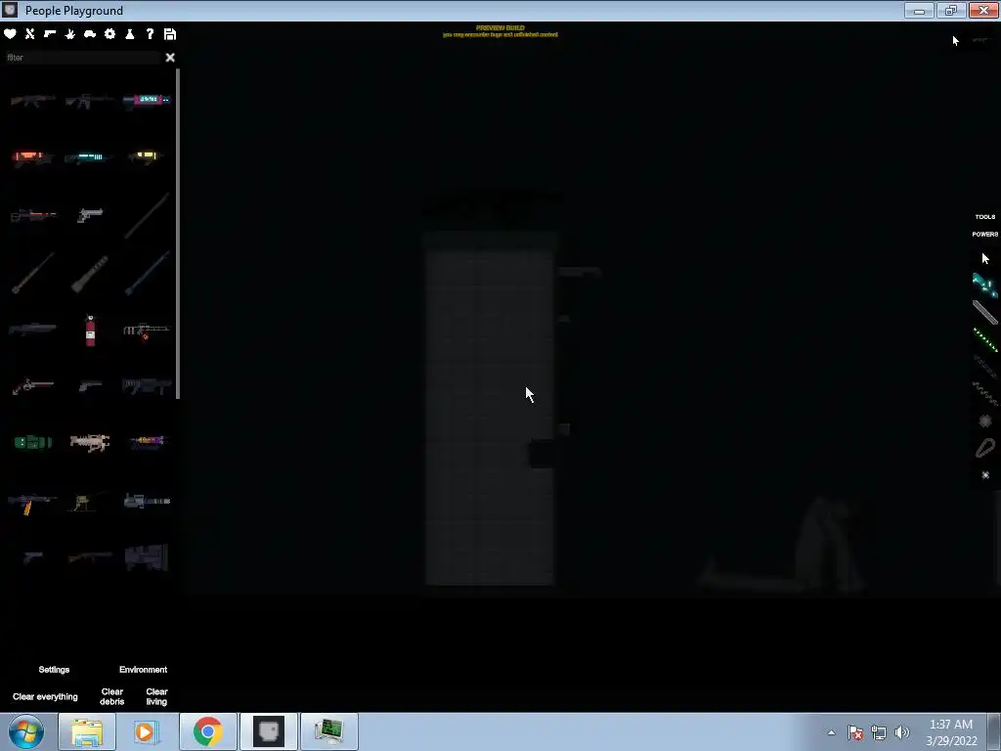1001x751 pixels.
Task: Click the item filter search field
Action: click(82, 58)
